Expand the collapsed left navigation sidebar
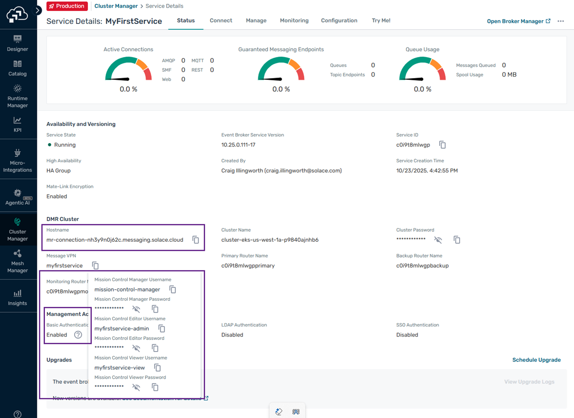 (x=38, y=10)
